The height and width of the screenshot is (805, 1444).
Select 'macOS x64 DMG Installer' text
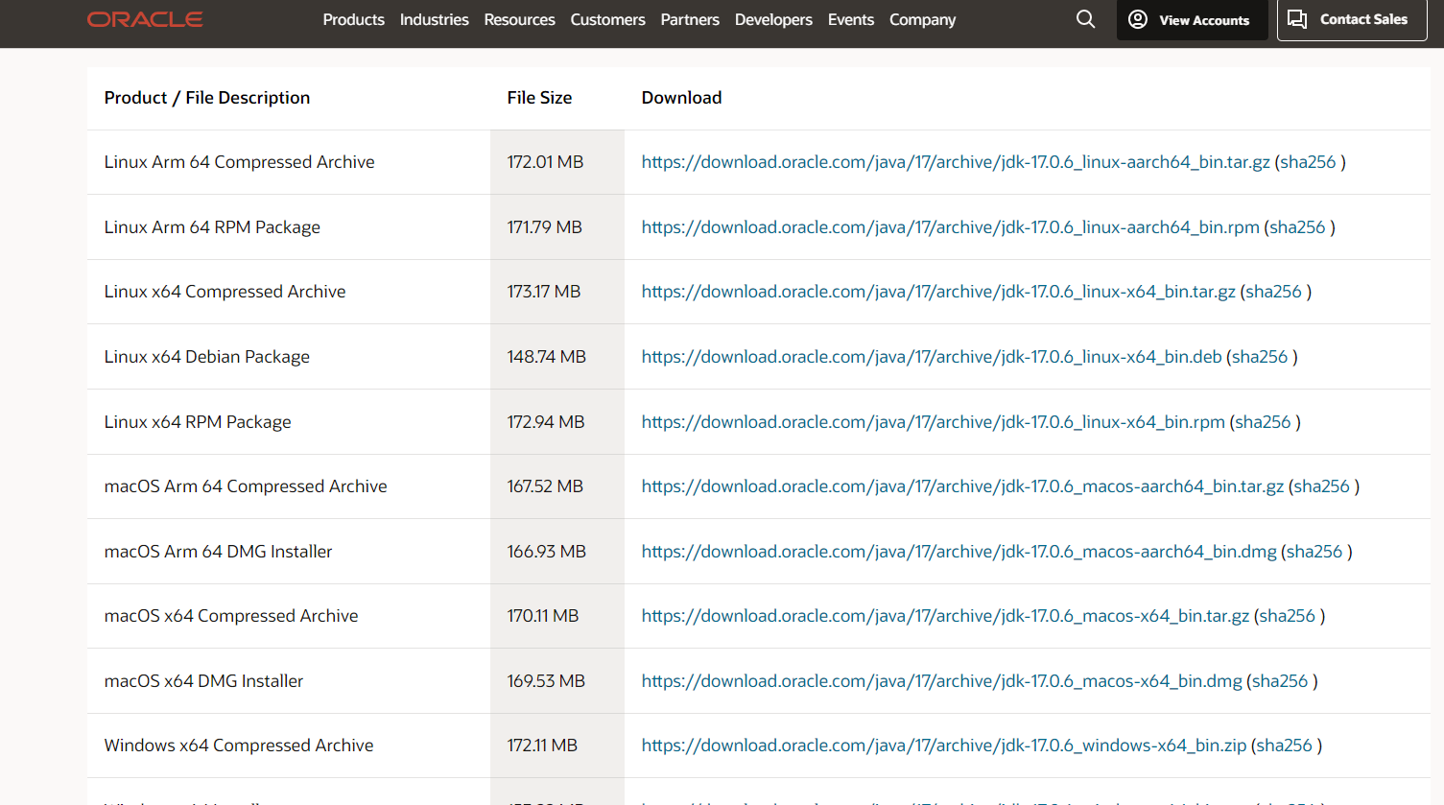tap(203, 681)
